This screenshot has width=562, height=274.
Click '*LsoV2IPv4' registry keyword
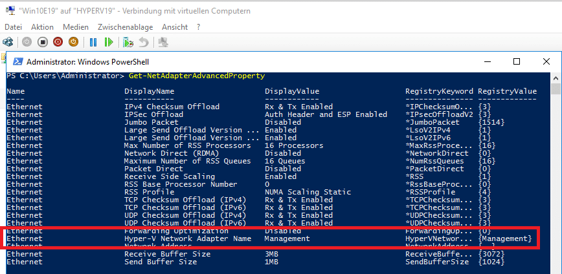point(427,130)
